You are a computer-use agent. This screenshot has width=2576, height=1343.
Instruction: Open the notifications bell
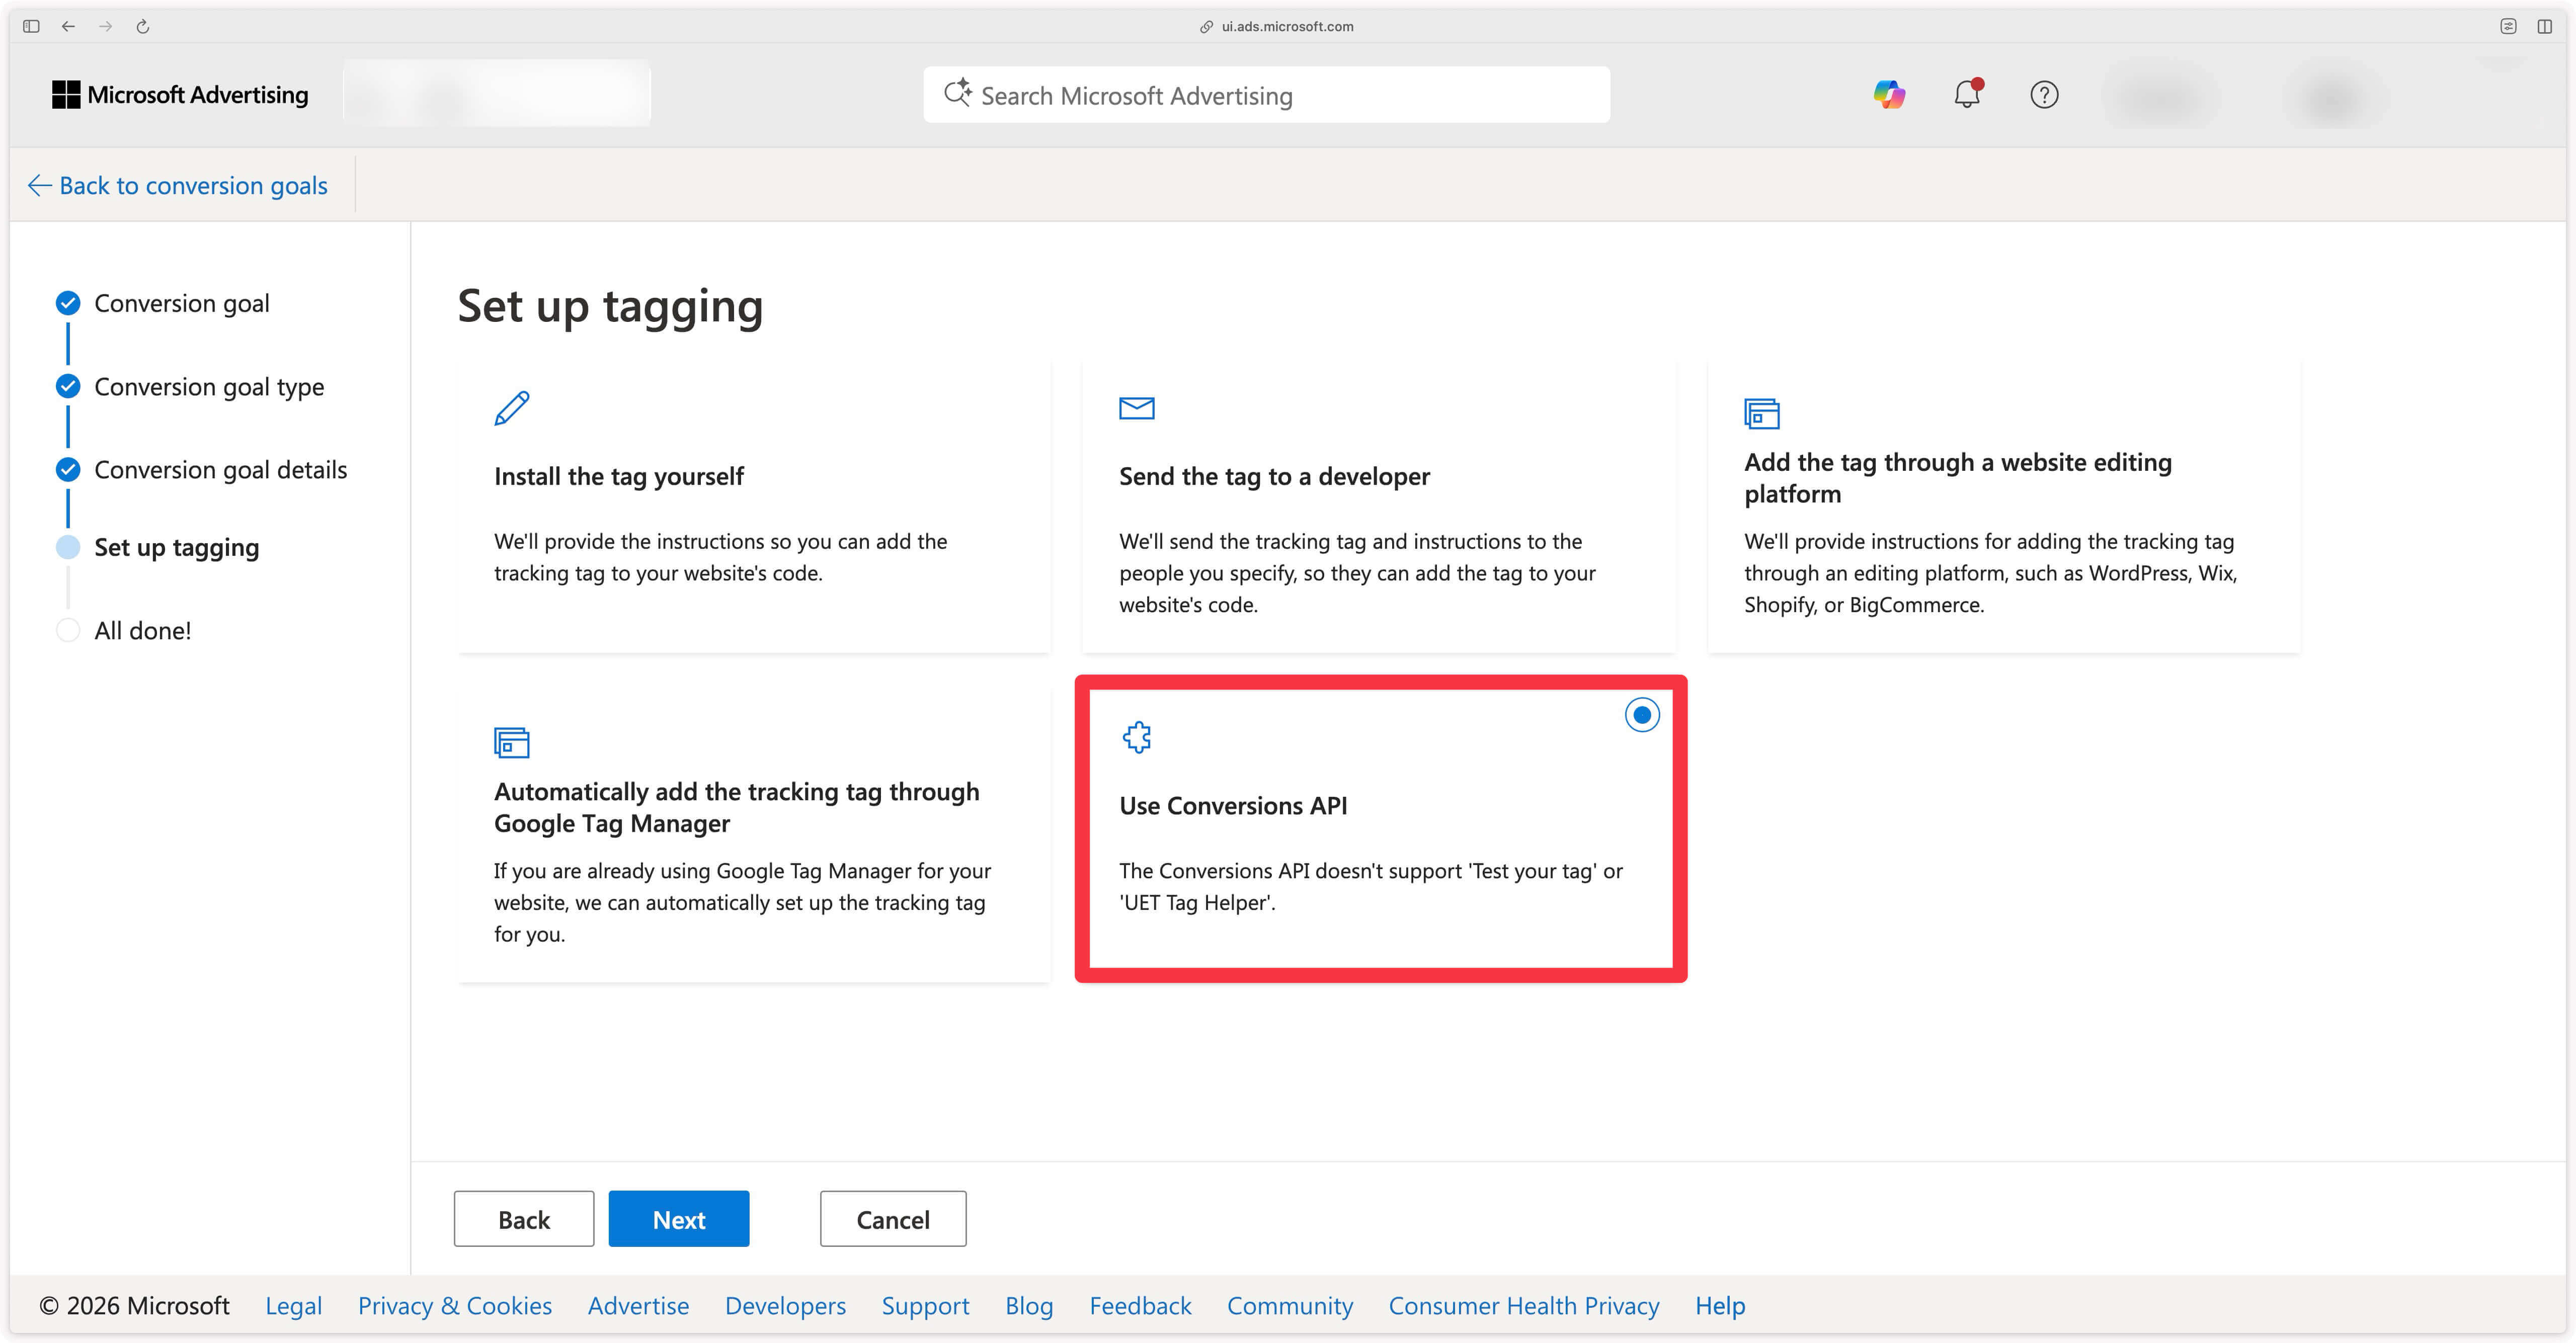(1967, 95)
